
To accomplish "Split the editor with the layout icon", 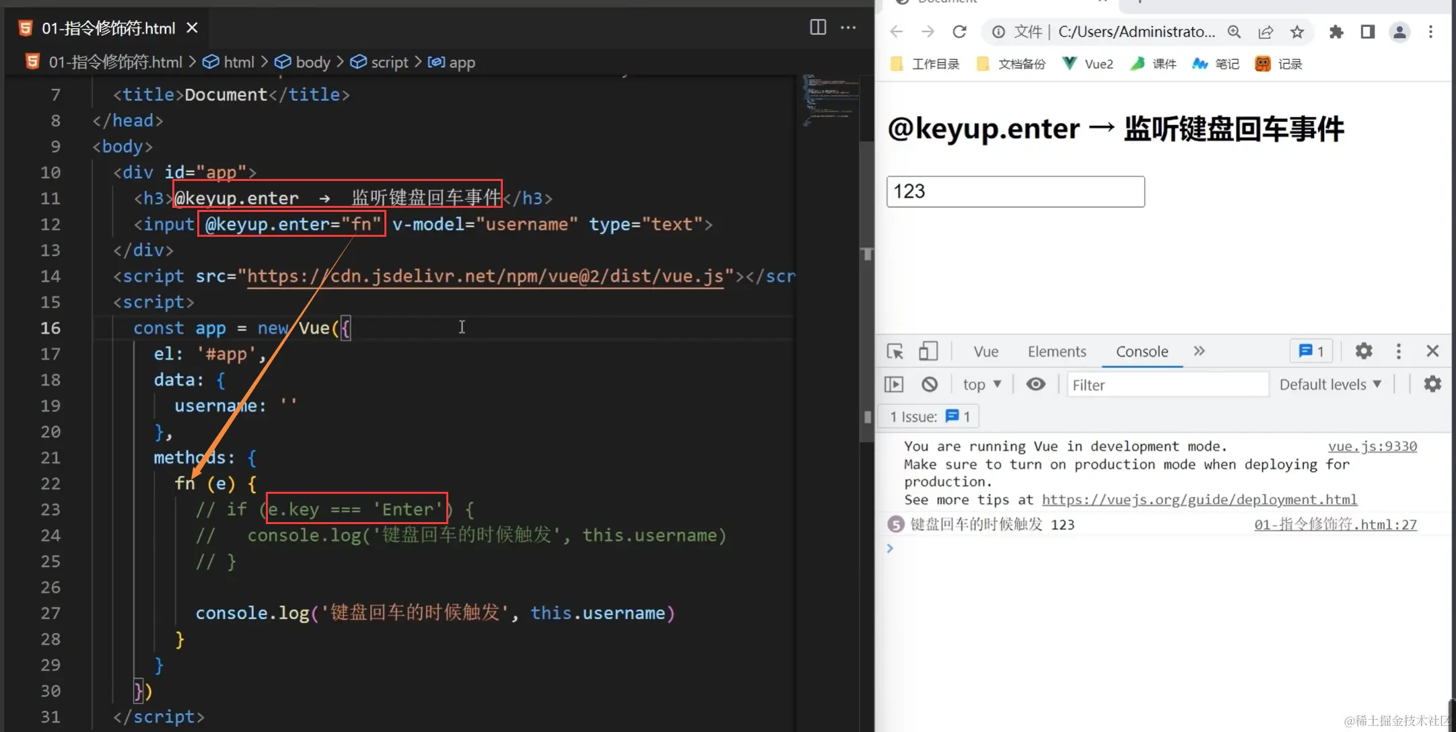I will click(818, 27).
